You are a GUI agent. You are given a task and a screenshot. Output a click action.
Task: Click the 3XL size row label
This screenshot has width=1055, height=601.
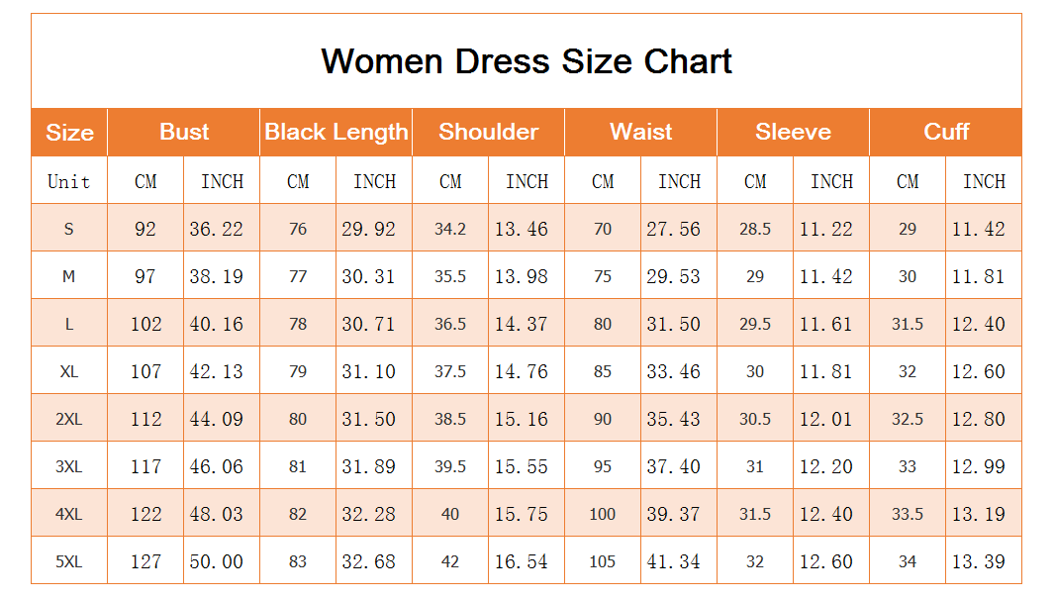pyautogui.click(x=68, y=466)
